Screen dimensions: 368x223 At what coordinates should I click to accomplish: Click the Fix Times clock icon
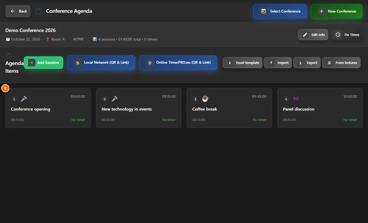click(338, 35)
